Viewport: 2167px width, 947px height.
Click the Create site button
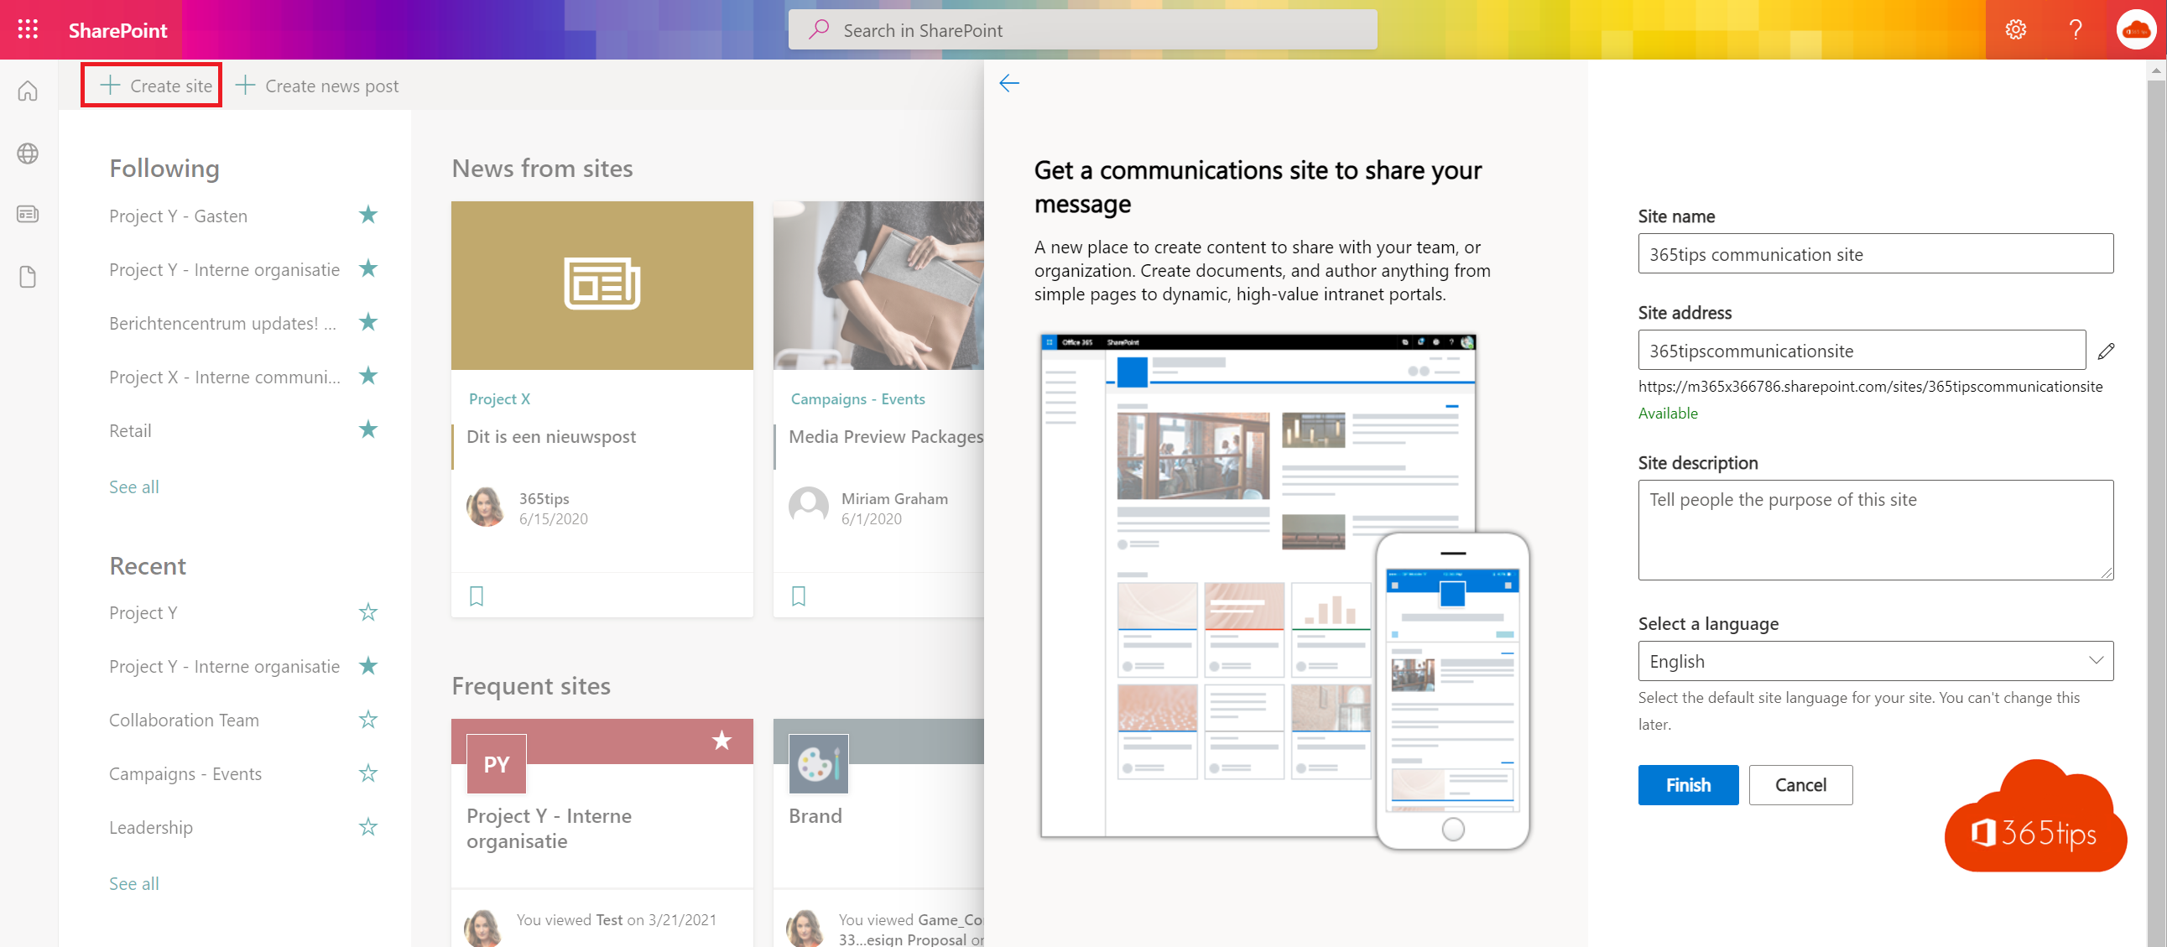(154, 85)
